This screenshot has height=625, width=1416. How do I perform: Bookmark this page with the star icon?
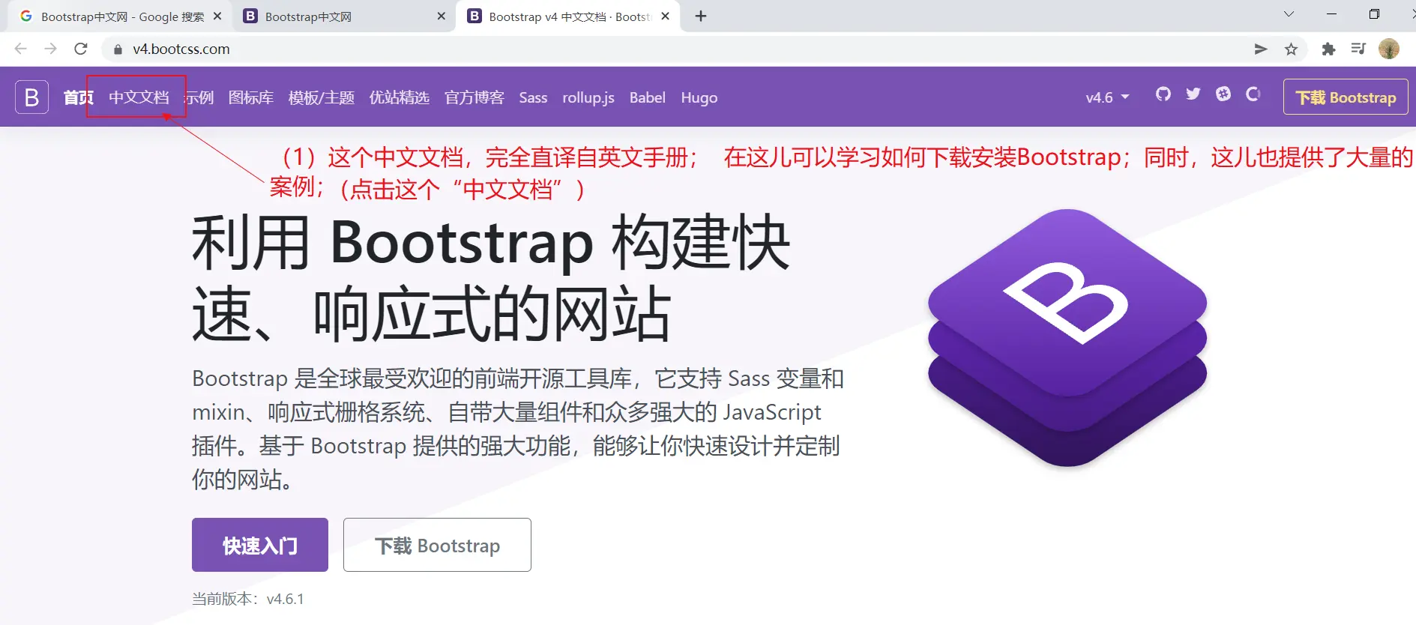(1291, 49)
